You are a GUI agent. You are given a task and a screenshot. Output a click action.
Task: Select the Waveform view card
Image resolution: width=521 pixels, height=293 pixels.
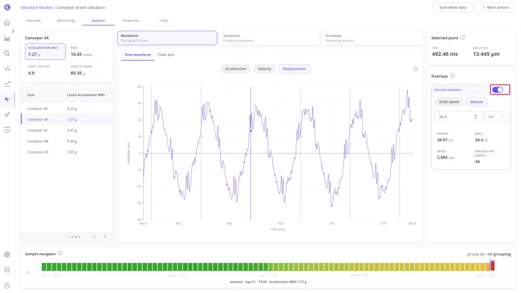click(167, 38)
